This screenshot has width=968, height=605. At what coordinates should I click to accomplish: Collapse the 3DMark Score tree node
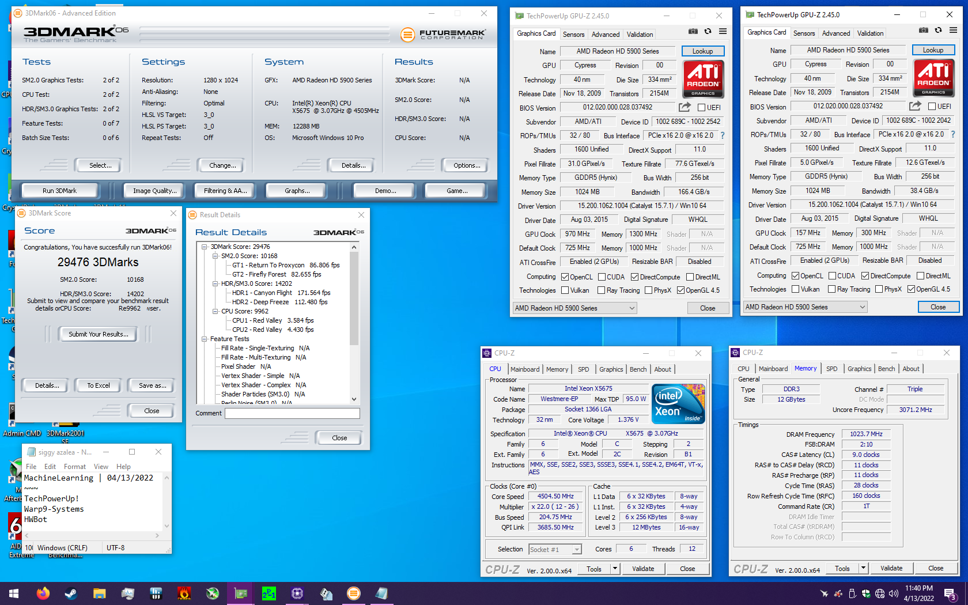(x=205, y=247)
